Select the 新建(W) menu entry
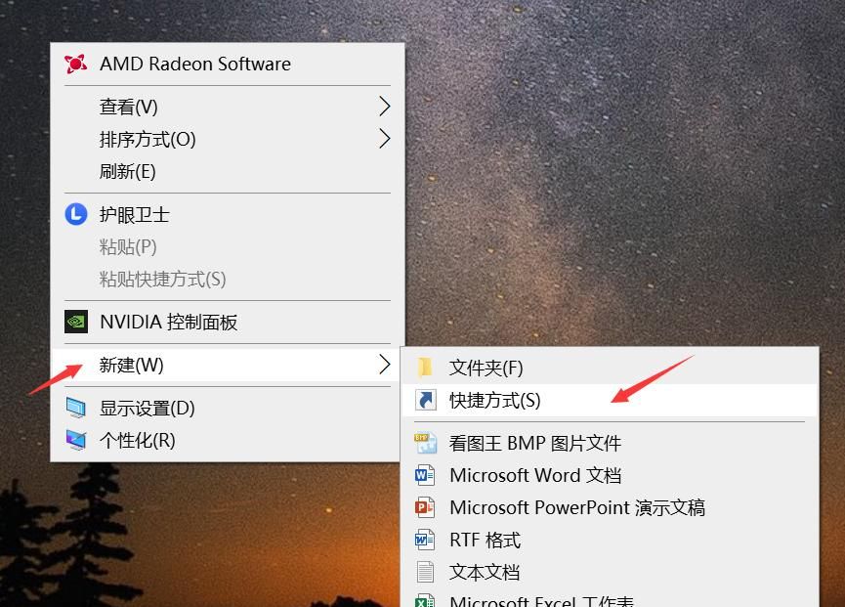 (x=227, y=365)
